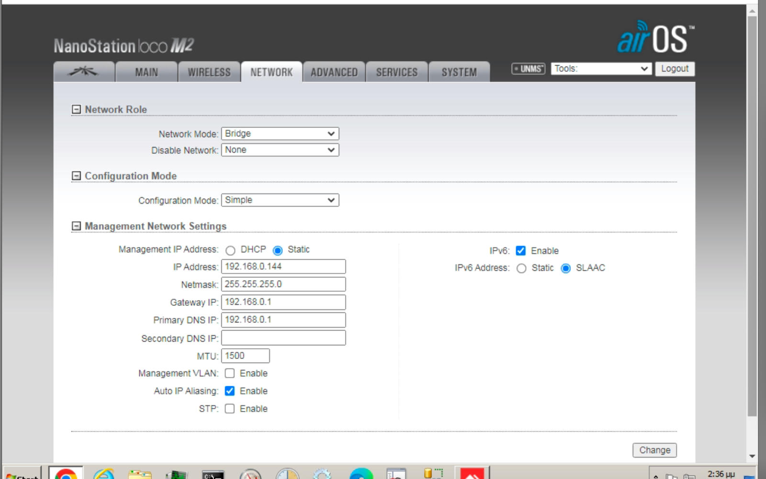The width and height of the screenshot is (766, 479).
Task: Click the Secondary DNS IP field
Action: tap(283, 338)
